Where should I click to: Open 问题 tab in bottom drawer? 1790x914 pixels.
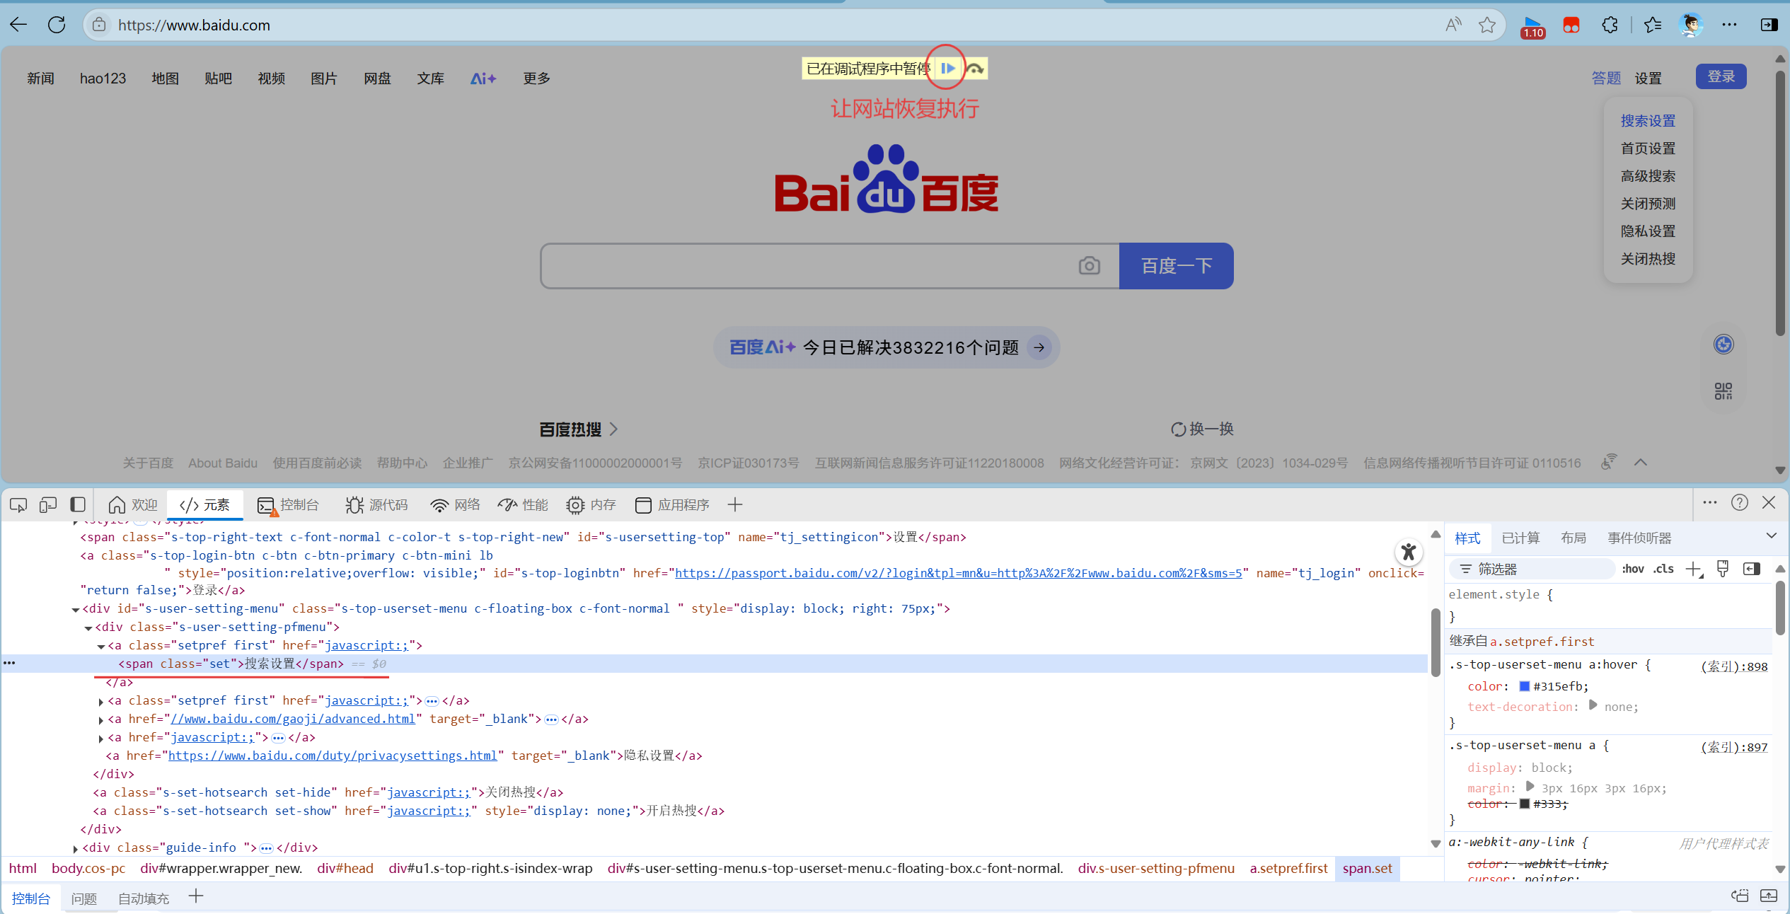point(83,898)
